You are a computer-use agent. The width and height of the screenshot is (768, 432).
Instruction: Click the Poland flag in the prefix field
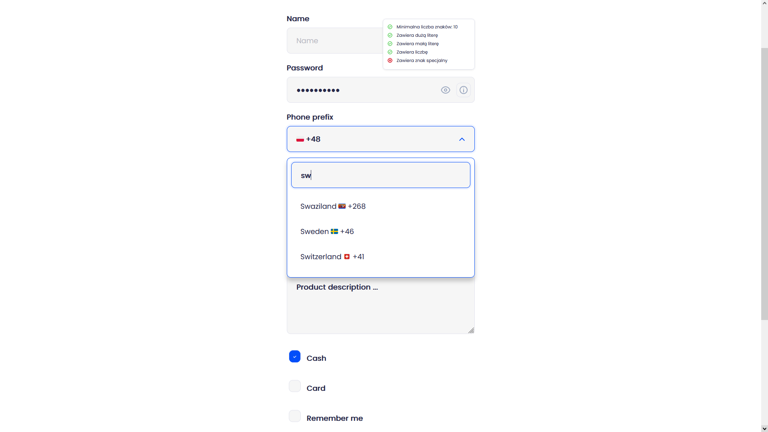(300, 140)
